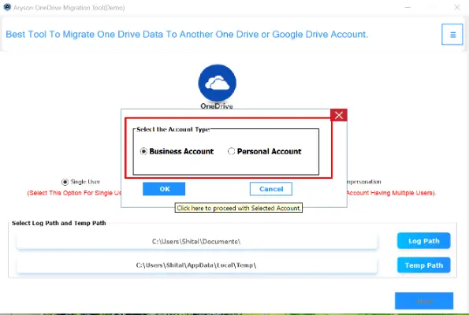Click the AppData Temp path field
This screenshot has width=469, height=315.
click(x=196, y=265)
